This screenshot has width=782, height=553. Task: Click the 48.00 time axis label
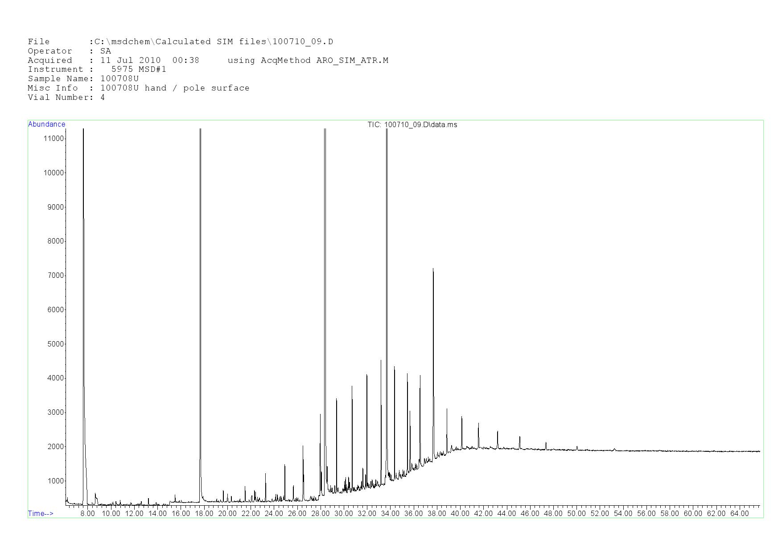click(553, 514)
